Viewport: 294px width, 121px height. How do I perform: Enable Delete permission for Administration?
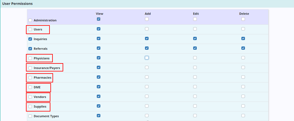pos(243,19)
